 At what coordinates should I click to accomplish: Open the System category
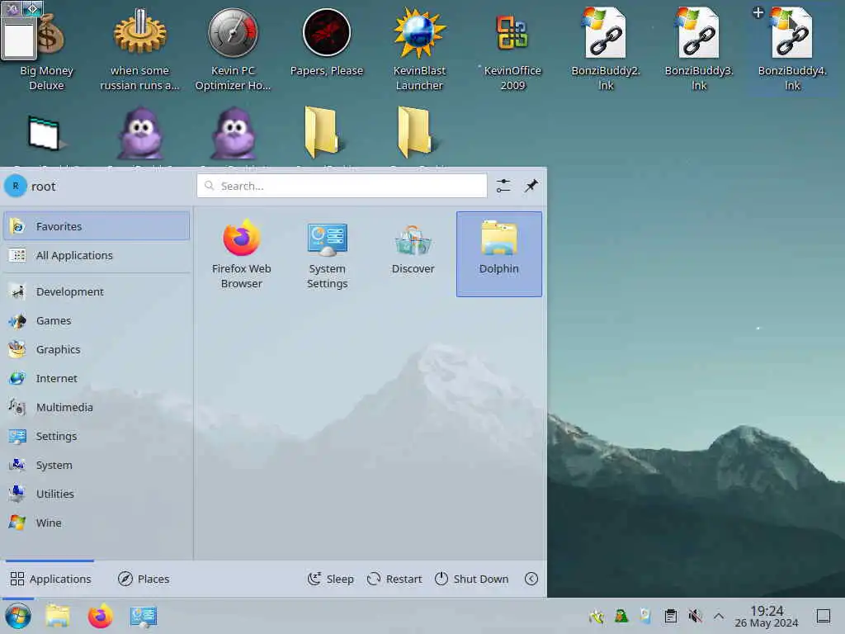point(97,466)
